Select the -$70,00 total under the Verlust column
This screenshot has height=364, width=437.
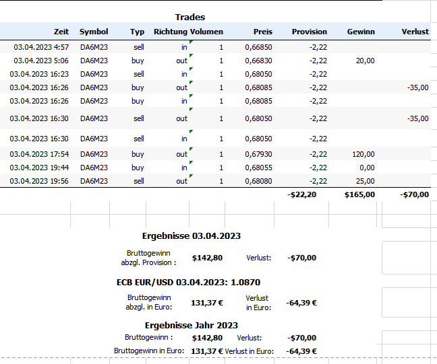click(415, 194)
